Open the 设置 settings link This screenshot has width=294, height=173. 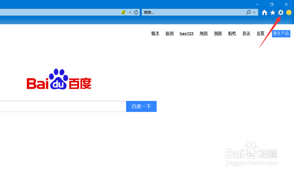click(x=260, y=33)
